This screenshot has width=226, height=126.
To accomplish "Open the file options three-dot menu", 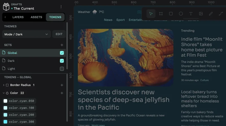I will [x=61, y=7].
